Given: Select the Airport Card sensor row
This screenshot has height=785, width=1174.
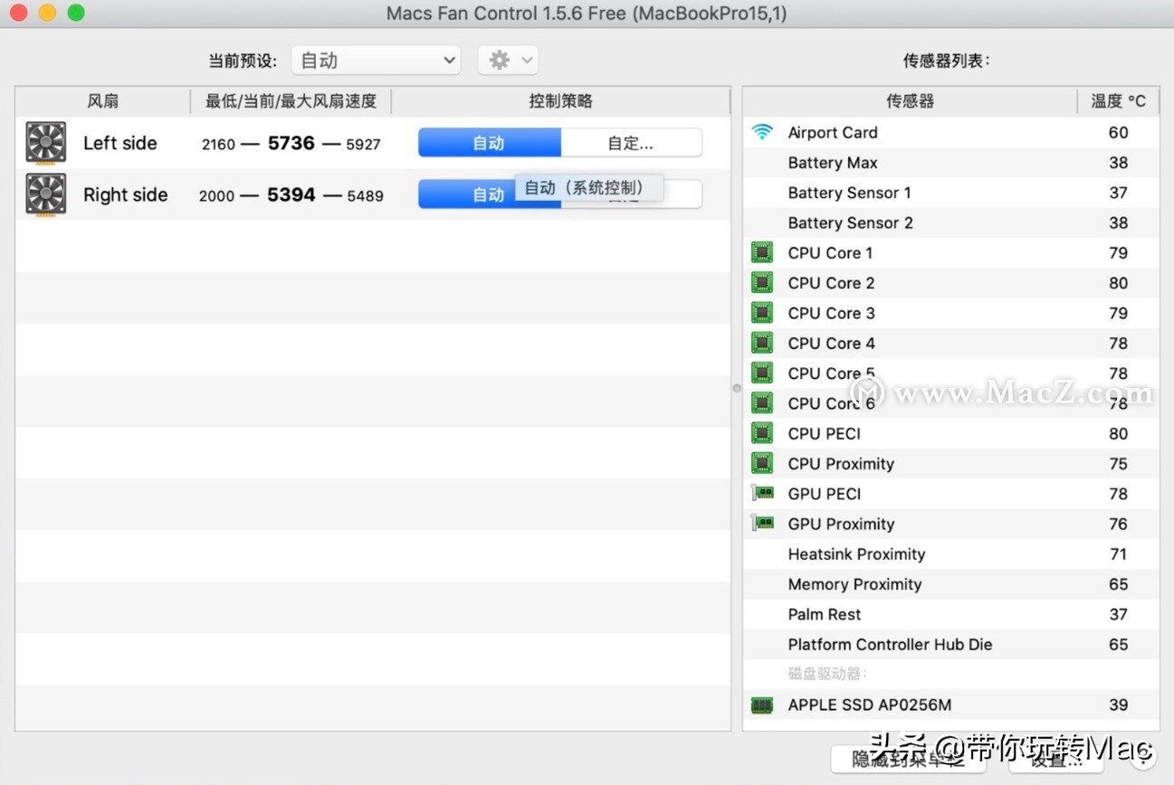Looking at the screenshot, I should pos(950,132).
